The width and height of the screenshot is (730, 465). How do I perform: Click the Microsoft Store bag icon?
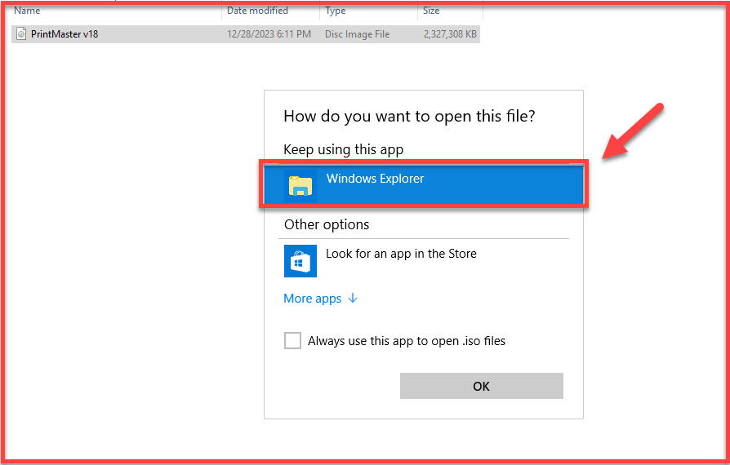tap(300, 261)
